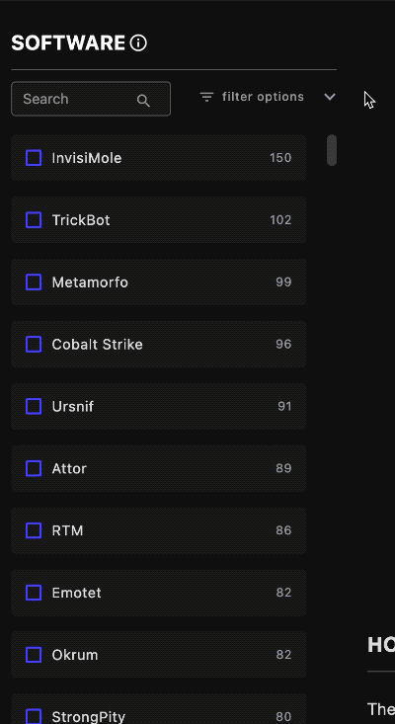395x724 pixels.
Task: Focus the Search input field
Action: pyautogui.click(x=91, y=99)
